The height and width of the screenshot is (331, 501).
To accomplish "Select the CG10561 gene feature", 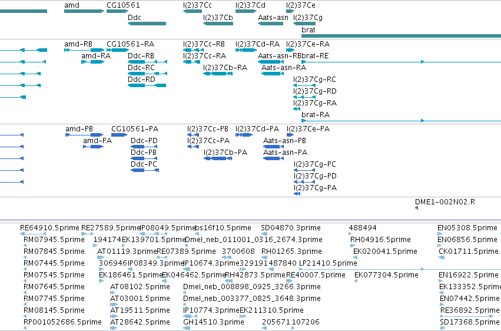I will pos(117,11).
